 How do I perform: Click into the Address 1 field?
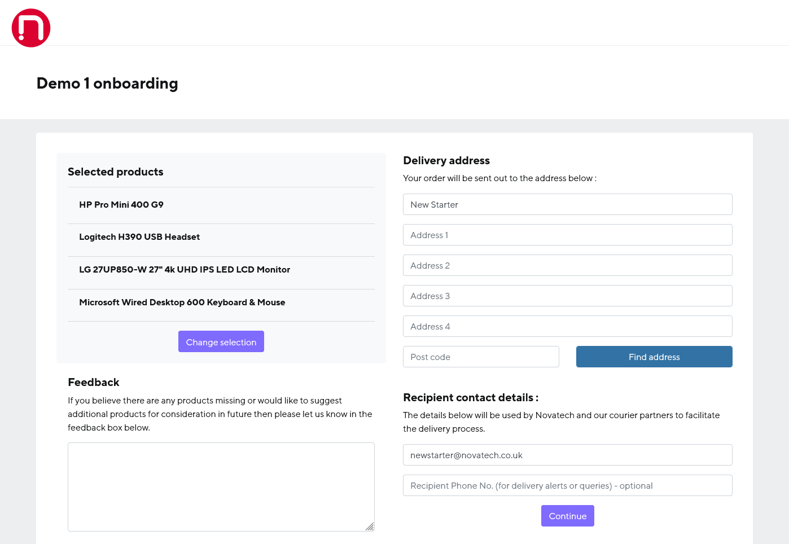[x=567, y=235]
